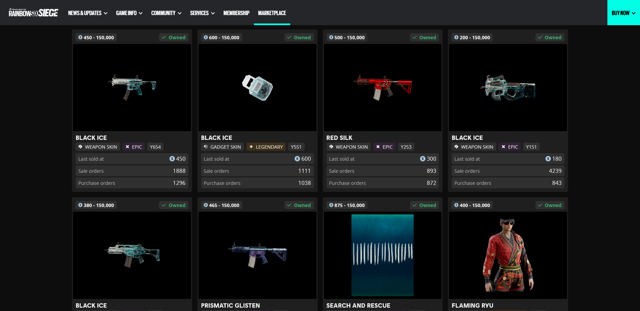Click Last sold at 180 row
The width and height of the screenshot is (640, 311).
tap(508, 159)
